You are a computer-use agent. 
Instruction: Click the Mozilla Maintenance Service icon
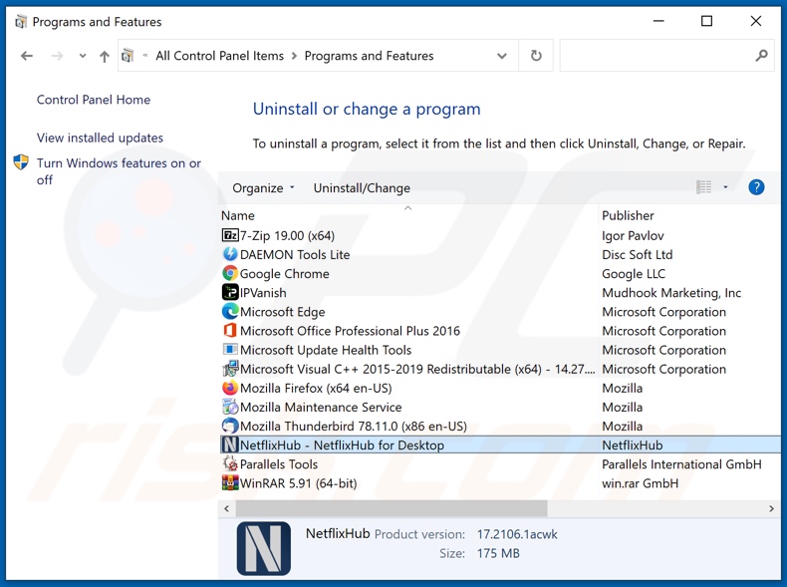[230, 407]
